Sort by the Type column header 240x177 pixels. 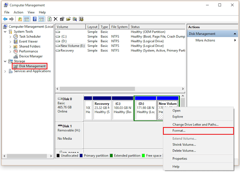[104, 27]
